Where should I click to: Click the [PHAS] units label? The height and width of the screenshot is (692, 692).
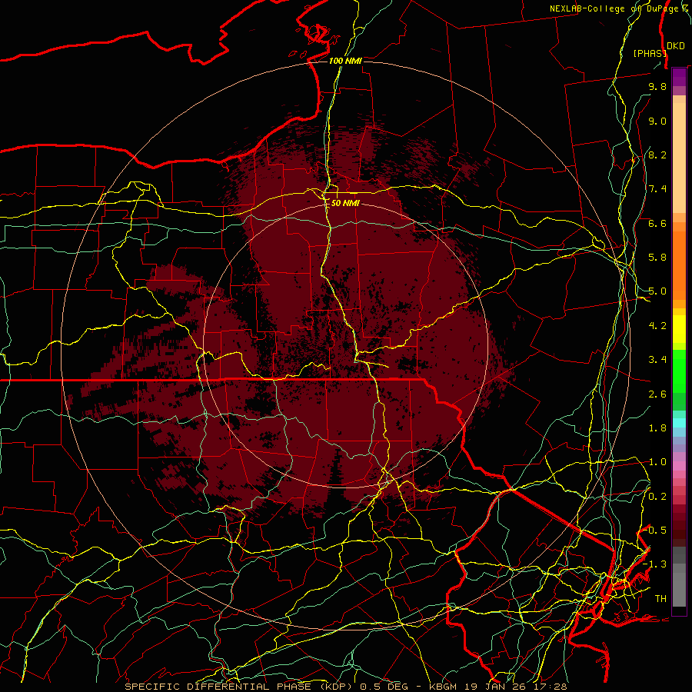pyautogui.click(x=650, y=53)
